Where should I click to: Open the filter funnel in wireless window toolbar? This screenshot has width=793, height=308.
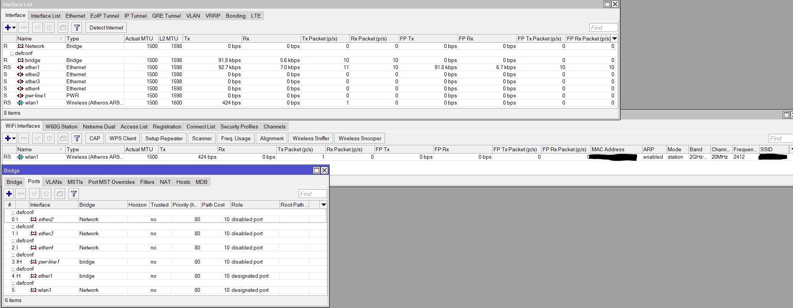coord(77,138)
